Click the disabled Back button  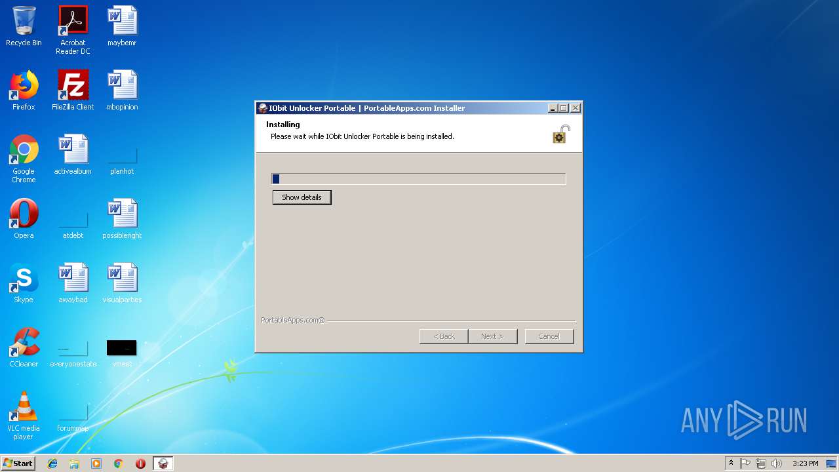pos(444,336)
